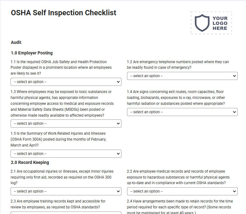Screen dimensions: 246x214
Task: Open the 2.2 employee medical records dropdown
Action: (x=182, y=191)
